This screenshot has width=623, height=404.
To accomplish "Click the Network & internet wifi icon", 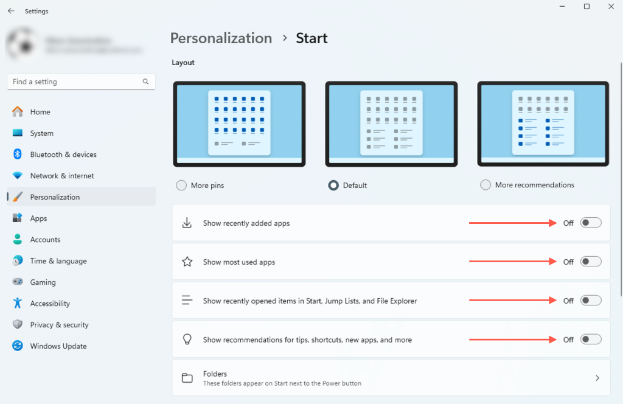I will click(x=18, y=176).
